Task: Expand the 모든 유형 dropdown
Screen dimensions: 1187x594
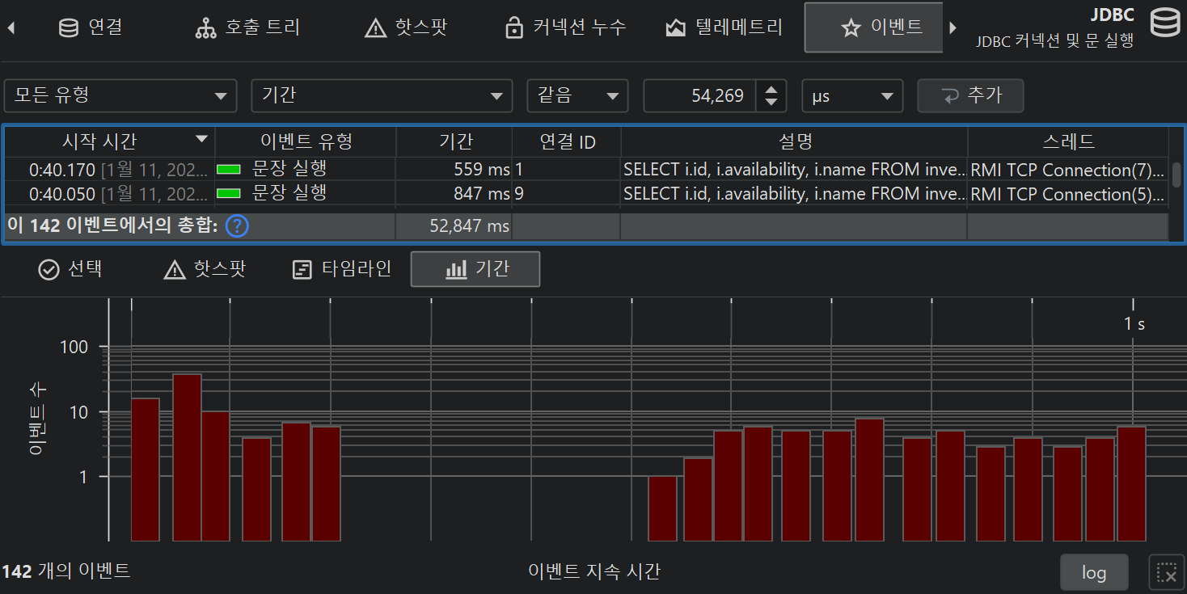Action: pos(120,95)
